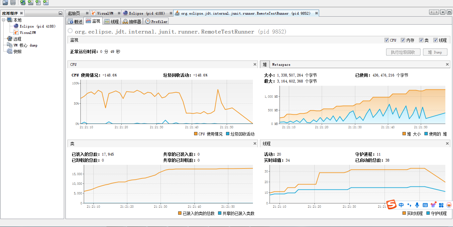This screenshot has width=453, height=227.
Task: Uncheck the 线程 chart checkbox
Action: 435,40
